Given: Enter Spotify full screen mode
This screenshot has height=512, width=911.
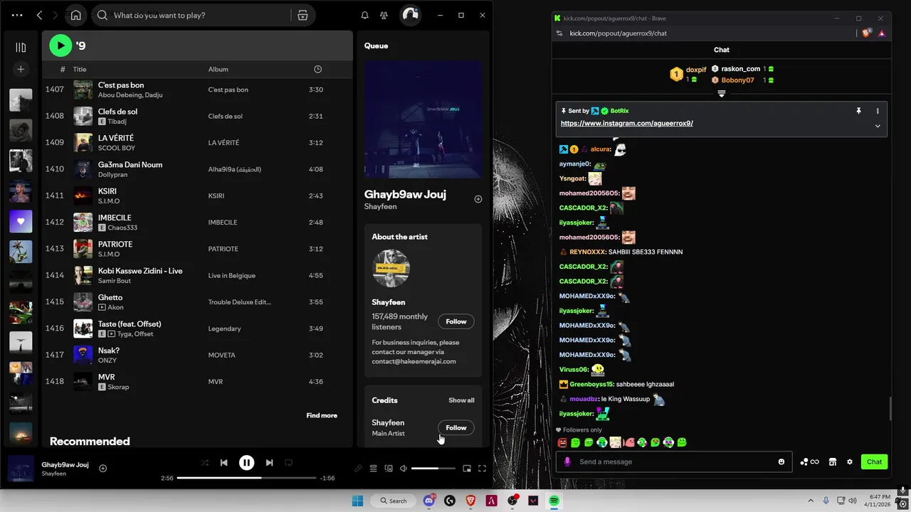Looking at the screenshot, I should (x=482, y=469).
